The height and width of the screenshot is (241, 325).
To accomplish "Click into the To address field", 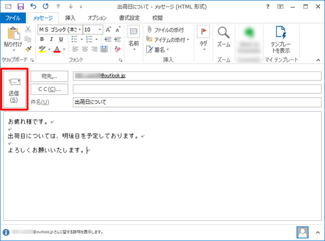I will coord(197,76).
